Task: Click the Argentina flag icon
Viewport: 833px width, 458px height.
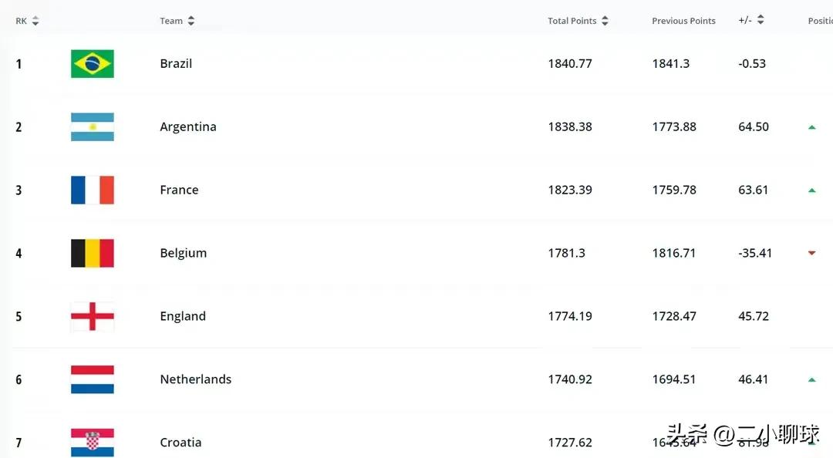Action: click(92, 126)
